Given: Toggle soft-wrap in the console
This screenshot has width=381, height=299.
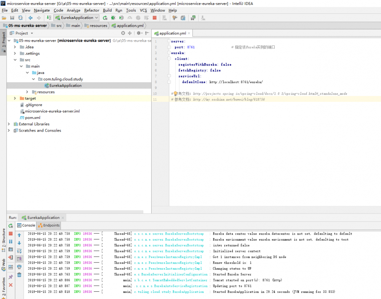Looking at the screenshot, I should click(x=19, y=251).
